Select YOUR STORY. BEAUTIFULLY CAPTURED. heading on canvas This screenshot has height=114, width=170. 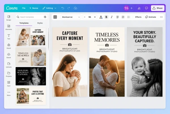click(144, 37)
